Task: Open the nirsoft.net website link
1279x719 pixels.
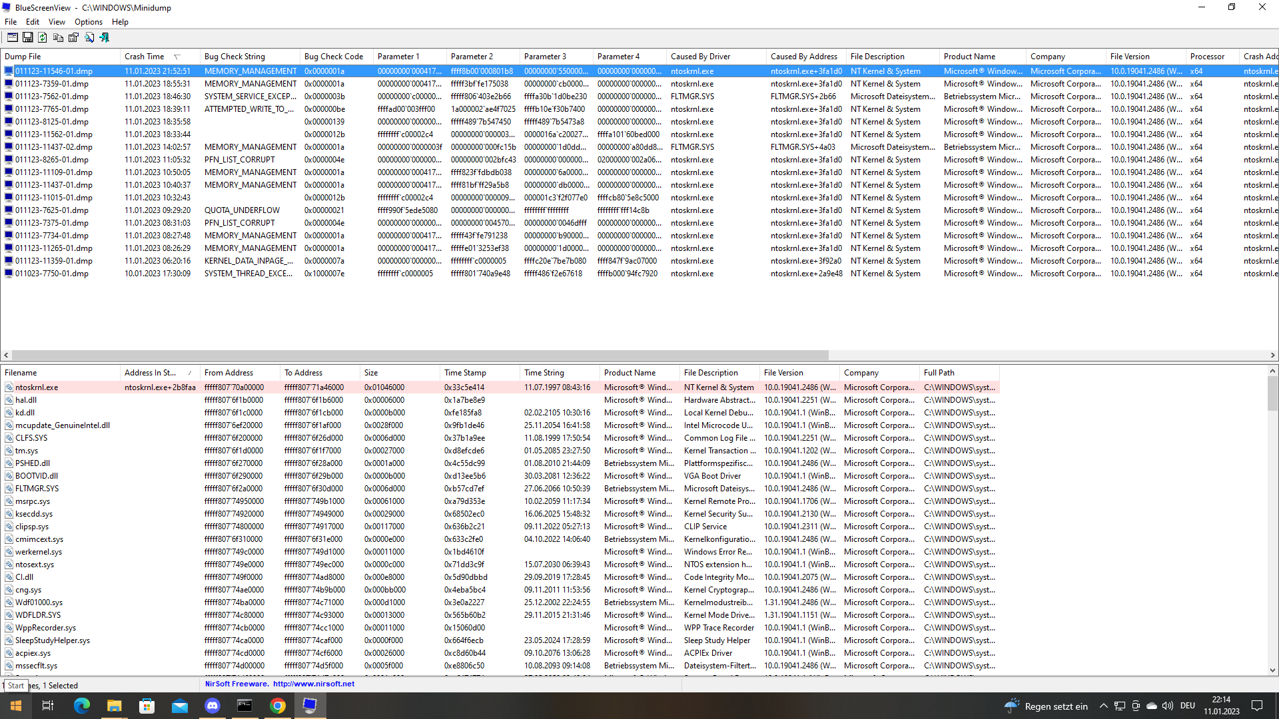Action: pyautogui.click(x=313, y=684)
